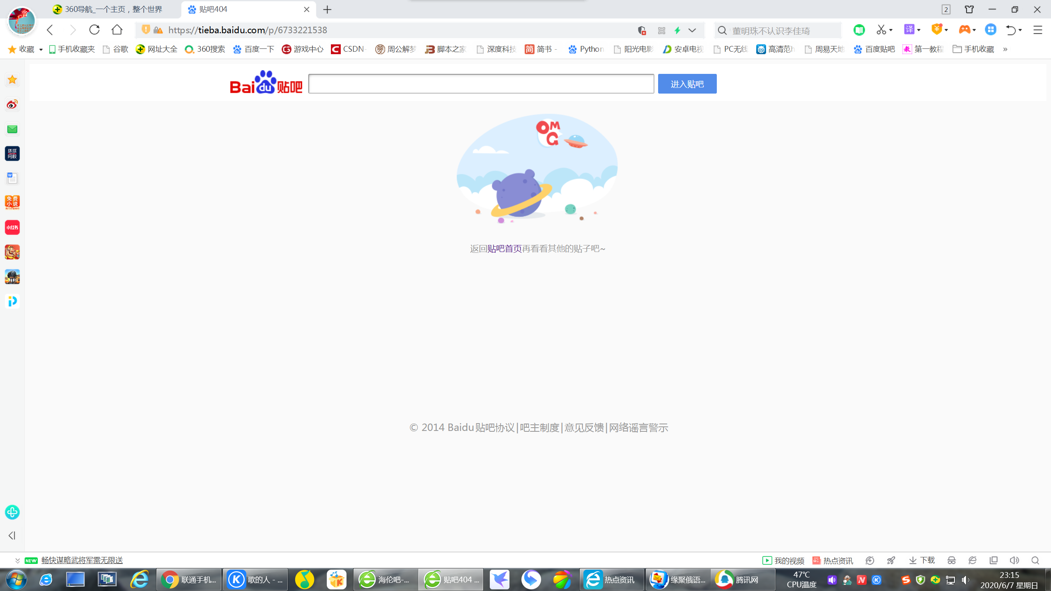Click the system volume tray icon
1051x591 pixels.
click(x=966, y=580)
